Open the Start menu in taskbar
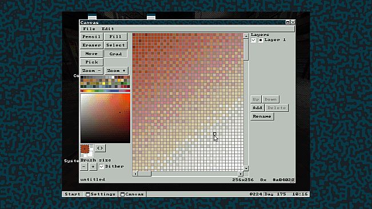 73,194
